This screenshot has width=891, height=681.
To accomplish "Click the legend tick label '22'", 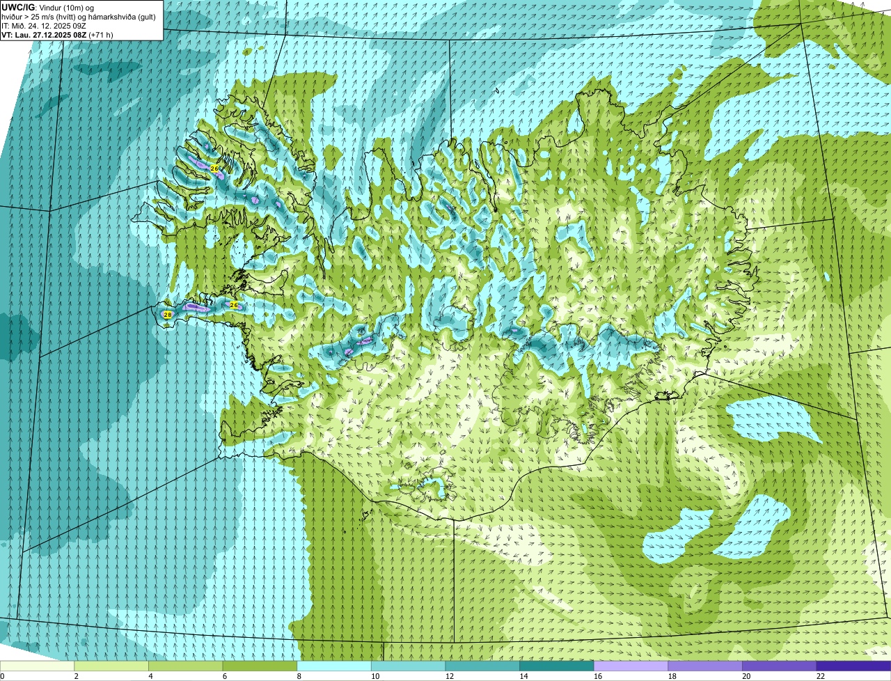I will click(x=821, y=675).
